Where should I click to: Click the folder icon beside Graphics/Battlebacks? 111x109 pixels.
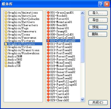coord(6,19)
